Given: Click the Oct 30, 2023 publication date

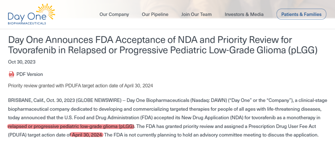Looking at the screenshot, I should (x=22, y=62).
